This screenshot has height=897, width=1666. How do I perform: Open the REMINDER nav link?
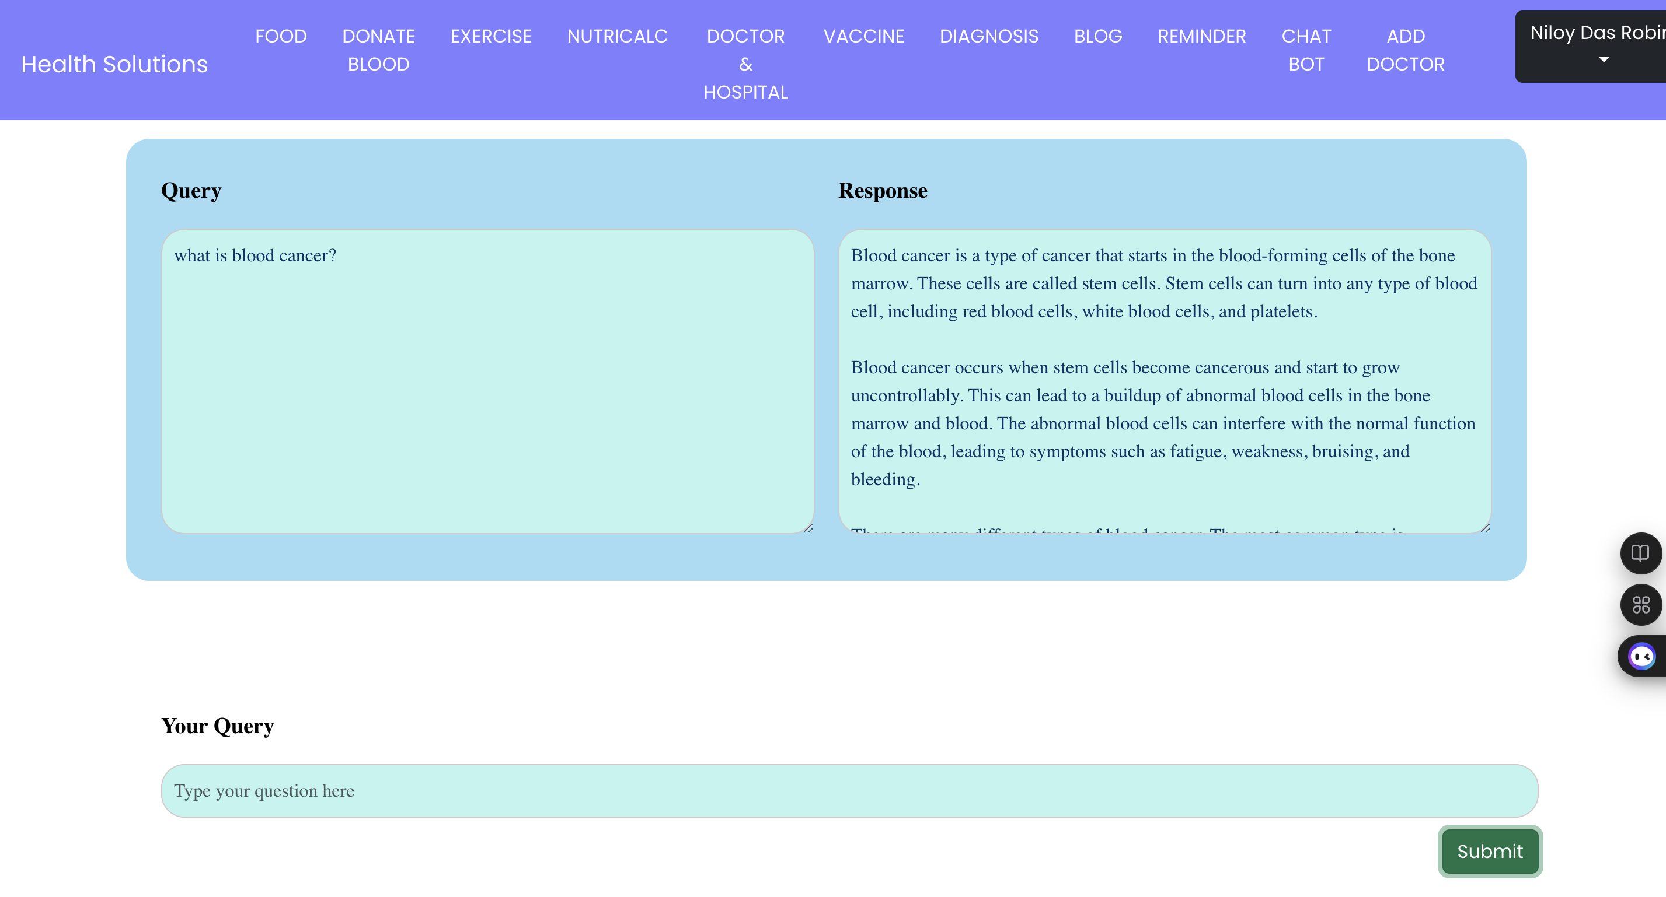click(x=1201, y=36)
